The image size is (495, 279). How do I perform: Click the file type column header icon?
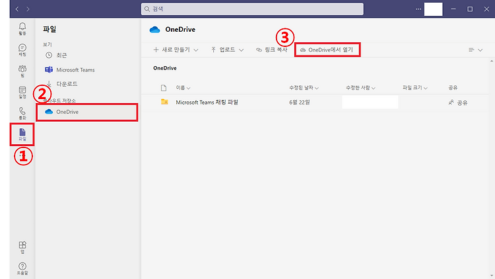[x=164, y=88]
